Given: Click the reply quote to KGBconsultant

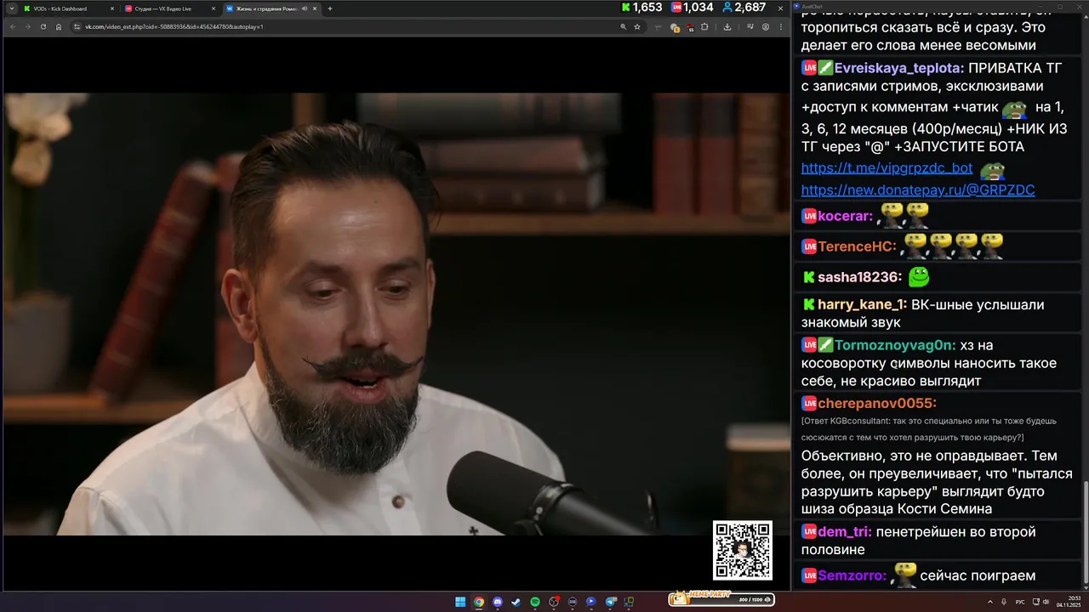Looking at the screenshot, I should [x=929, y=429].
